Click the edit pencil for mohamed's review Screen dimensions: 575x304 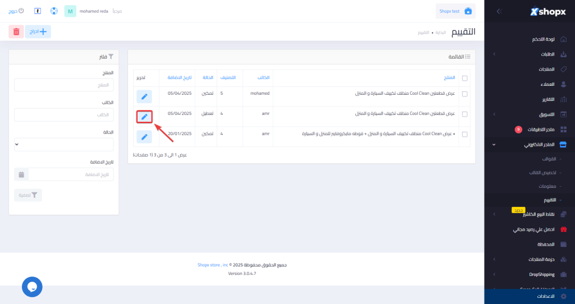144,96
